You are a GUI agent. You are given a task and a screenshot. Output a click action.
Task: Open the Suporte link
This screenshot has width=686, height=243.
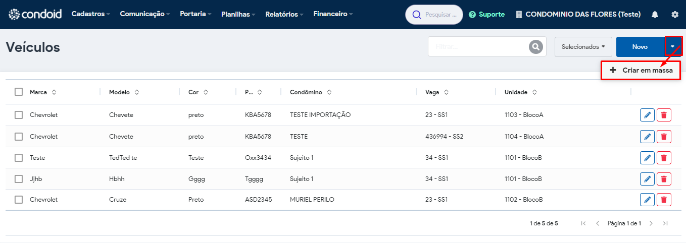487,15
